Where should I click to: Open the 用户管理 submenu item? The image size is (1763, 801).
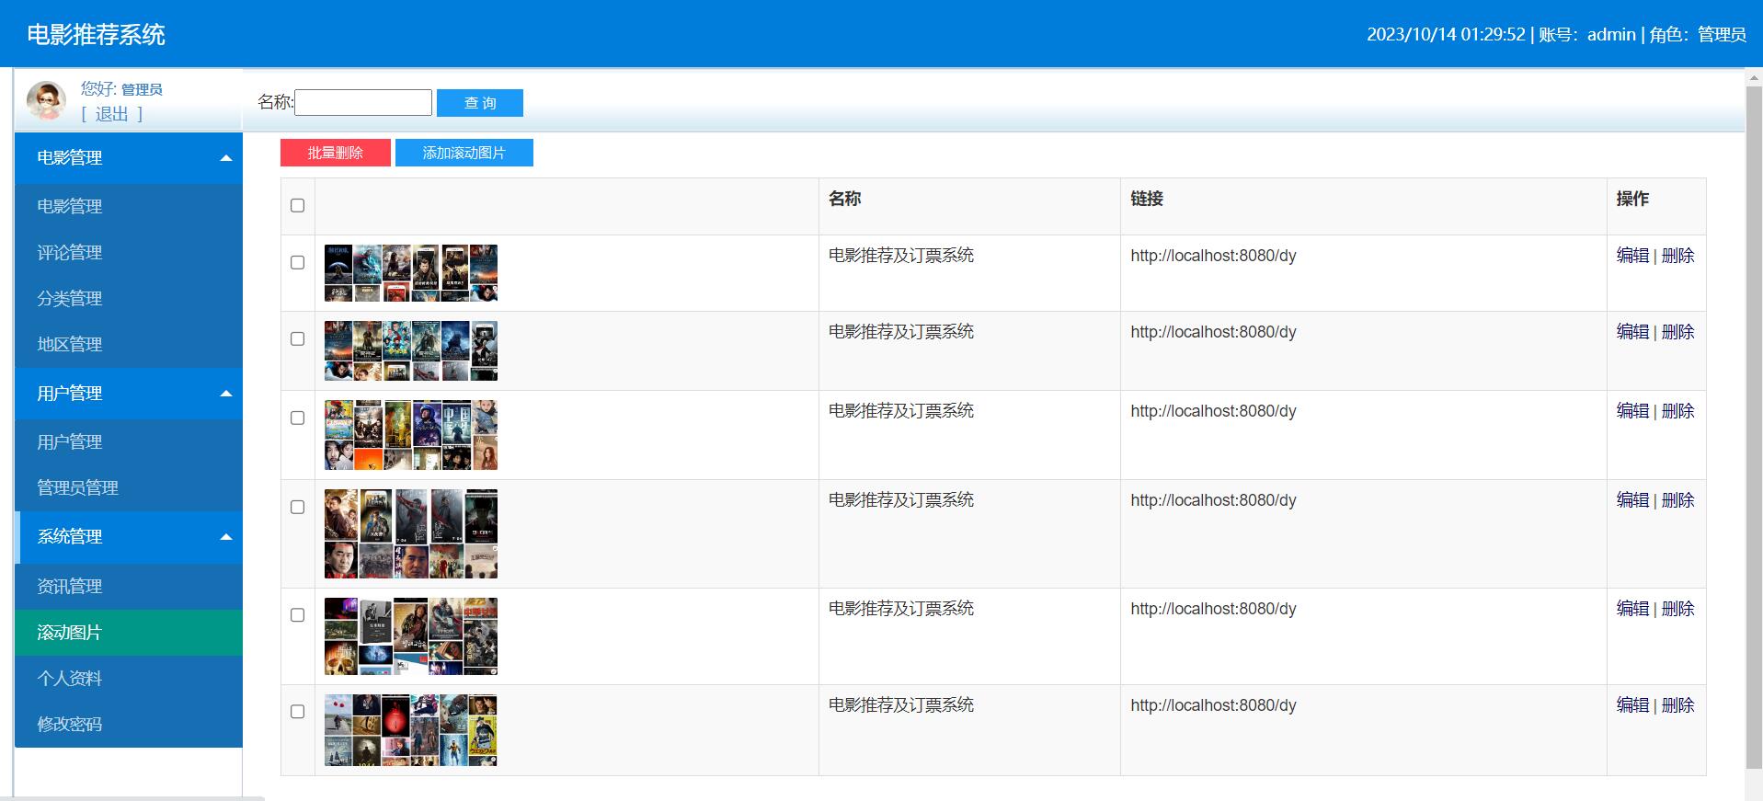(129, 441)
